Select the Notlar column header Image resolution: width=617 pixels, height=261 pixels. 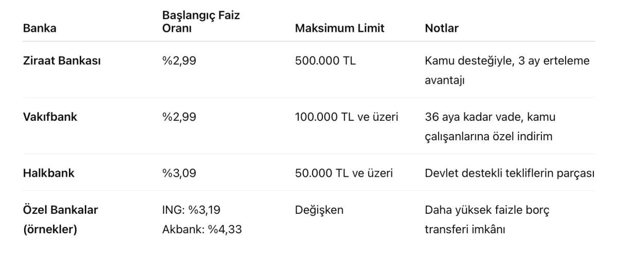[x=442, y=28]
